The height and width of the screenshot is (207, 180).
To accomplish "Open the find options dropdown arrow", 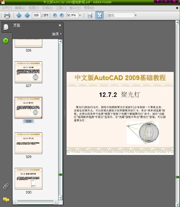I will pos(136,15).
